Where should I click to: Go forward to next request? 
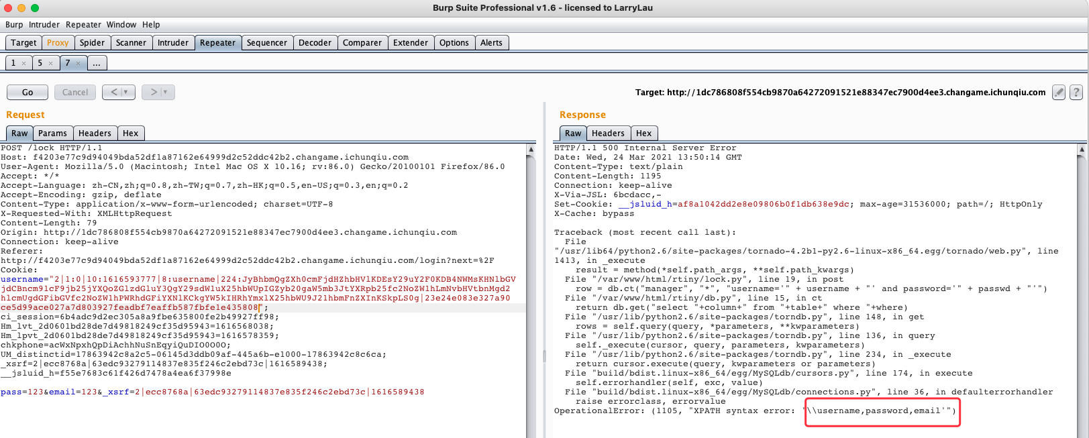(152, 92)
